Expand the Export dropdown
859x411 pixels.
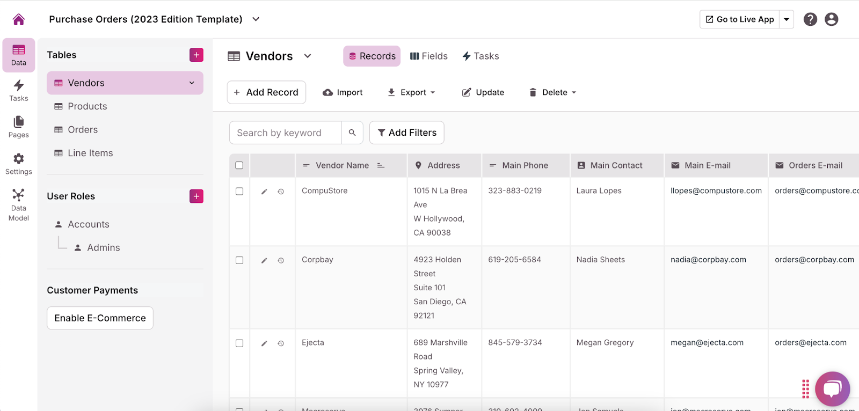(411, 92)
